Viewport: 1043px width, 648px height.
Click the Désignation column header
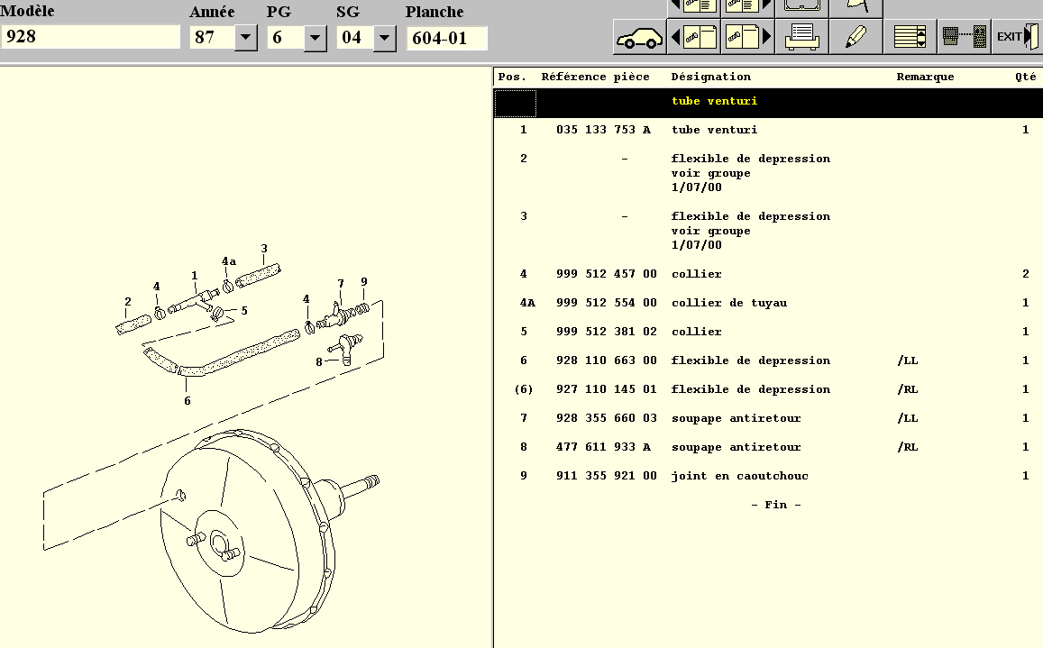(710, 77)
